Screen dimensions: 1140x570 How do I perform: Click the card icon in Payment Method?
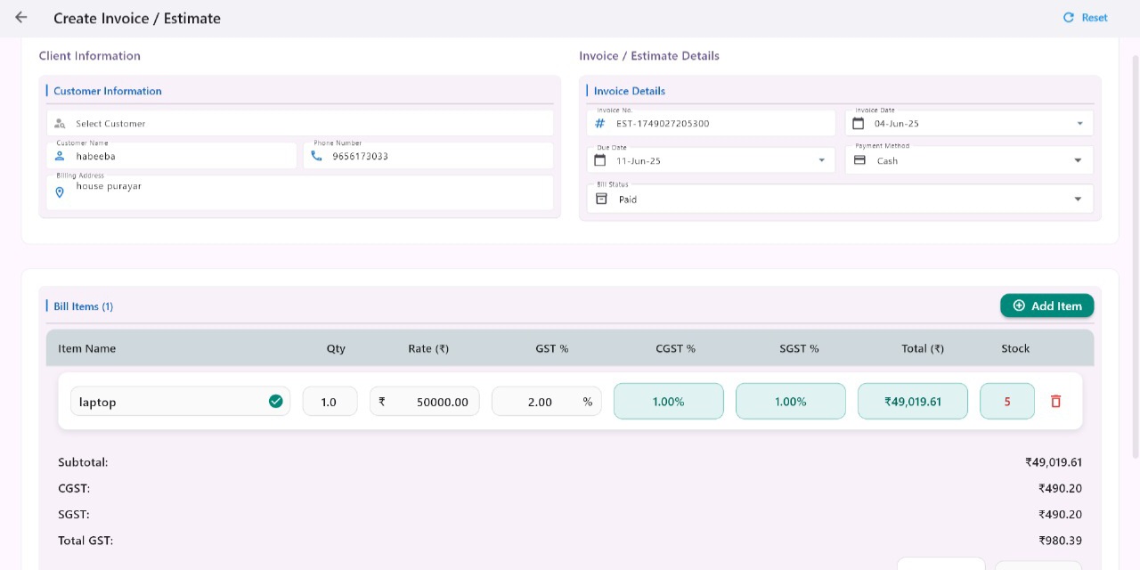click(x=859, y=161)
